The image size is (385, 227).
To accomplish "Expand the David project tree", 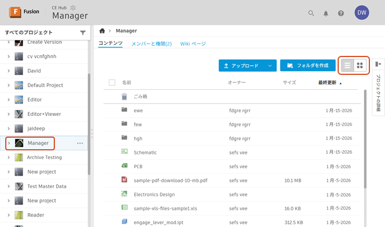I will pos(9,71).
